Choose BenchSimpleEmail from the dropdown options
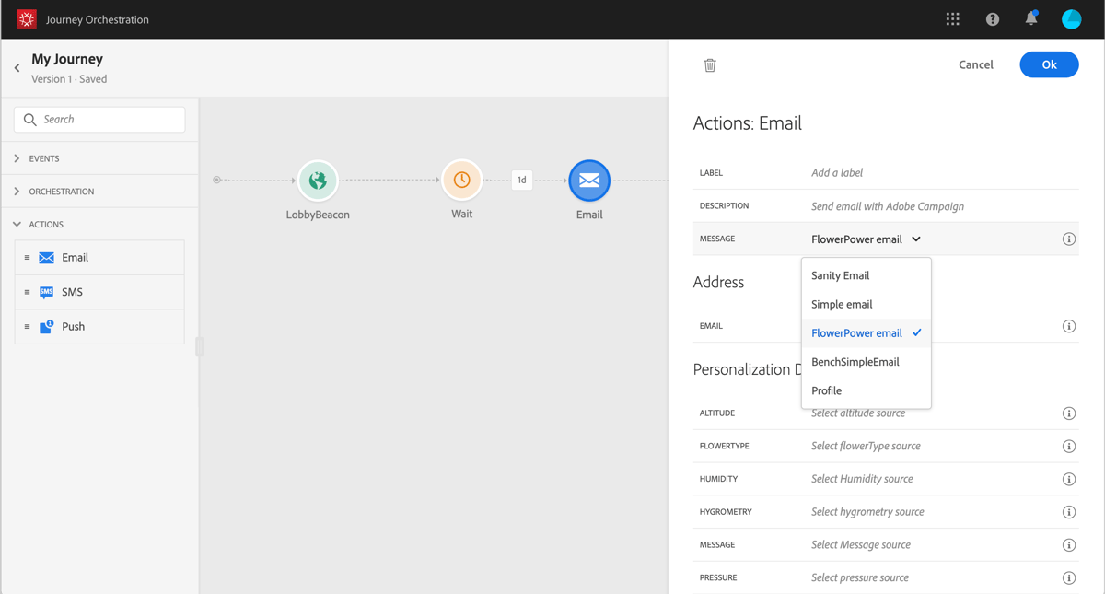 coord(855,361)
